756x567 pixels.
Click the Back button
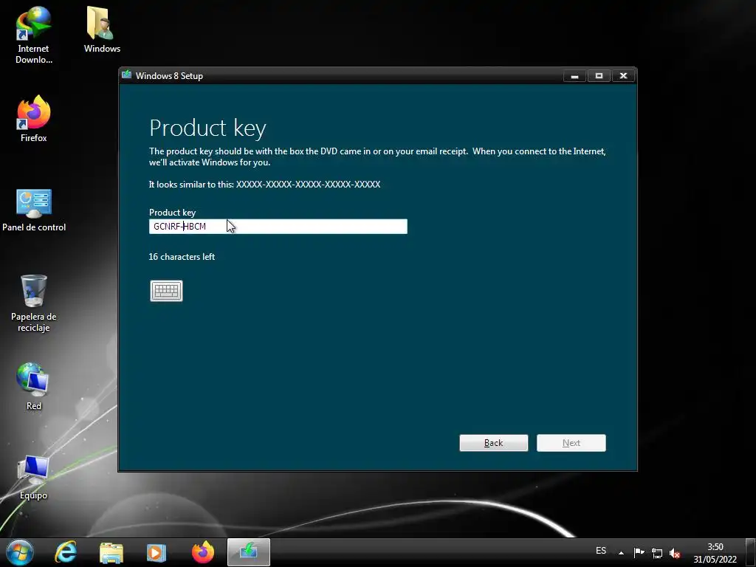tap(493, 443)
